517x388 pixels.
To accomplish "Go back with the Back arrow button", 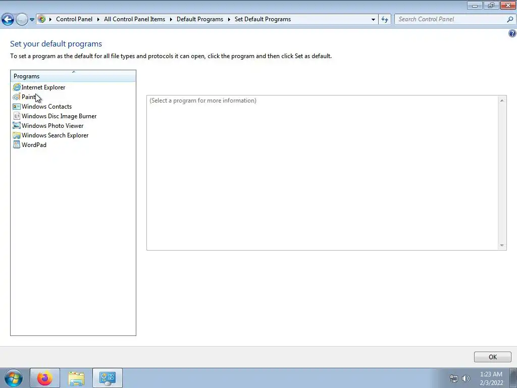I will 8,19.
